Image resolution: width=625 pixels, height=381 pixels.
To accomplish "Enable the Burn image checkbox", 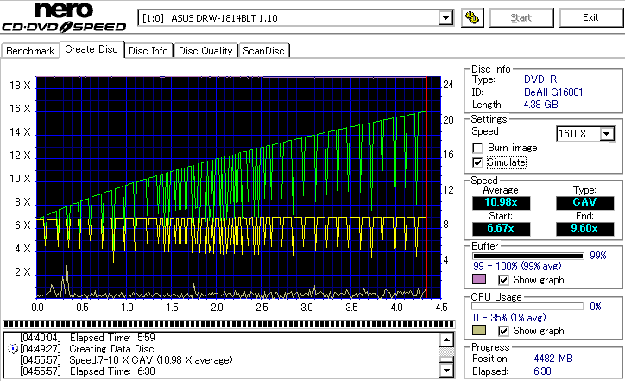I will click(x=477, y=149).
